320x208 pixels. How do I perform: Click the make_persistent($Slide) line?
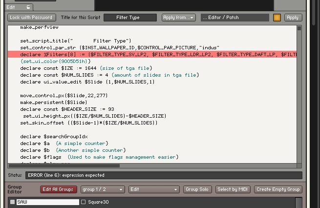(54, 103)
